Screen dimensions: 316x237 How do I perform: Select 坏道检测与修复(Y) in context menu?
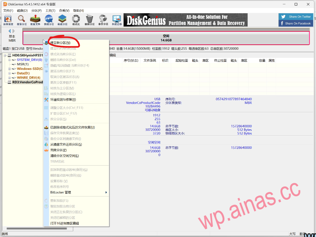click(x=77, y=99)
